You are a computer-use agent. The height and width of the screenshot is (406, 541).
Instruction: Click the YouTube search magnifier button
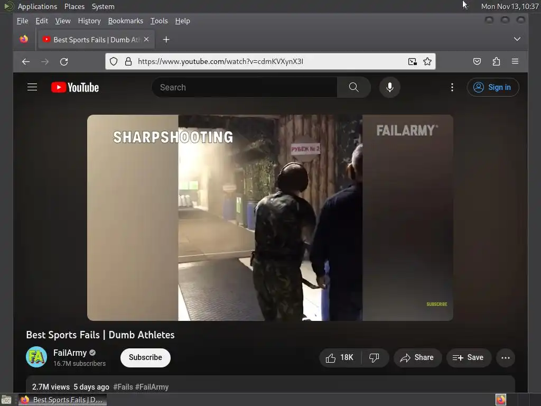point(353,87)
